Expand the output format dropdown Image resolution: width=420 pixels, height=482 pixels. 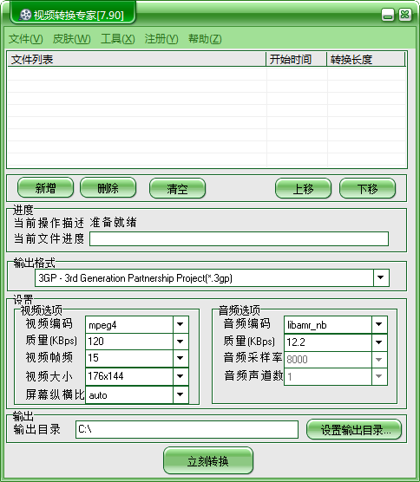pyautogui.click(x=381, y=277)
